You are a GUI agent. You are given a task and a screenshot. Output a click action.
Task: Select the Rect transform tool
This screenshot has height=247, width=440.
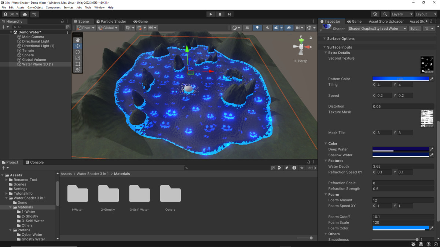78,64
